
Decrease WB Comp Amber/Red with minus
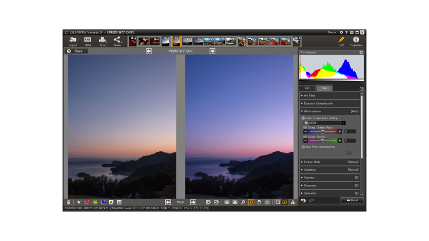(x=305, y=131)
